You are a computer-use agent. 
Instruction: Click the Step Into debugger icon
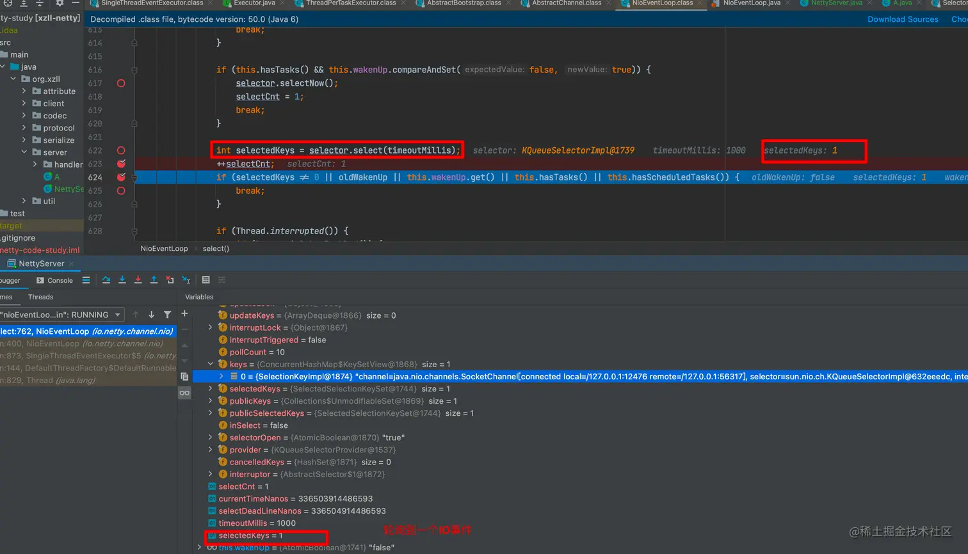122,280
